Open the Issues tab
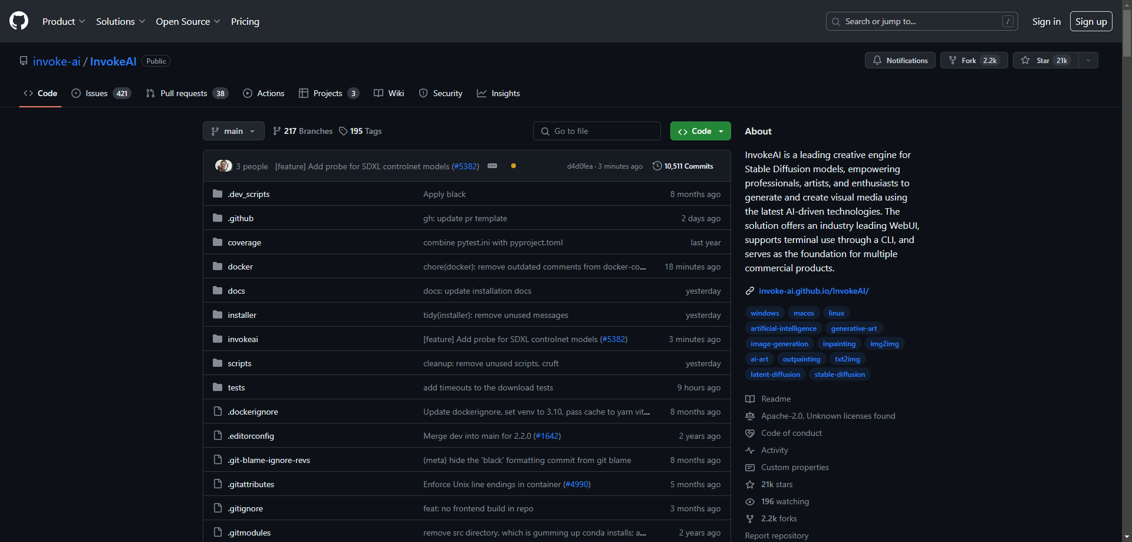Screen dimensions: 1132x542 click(x=101, y=93)
